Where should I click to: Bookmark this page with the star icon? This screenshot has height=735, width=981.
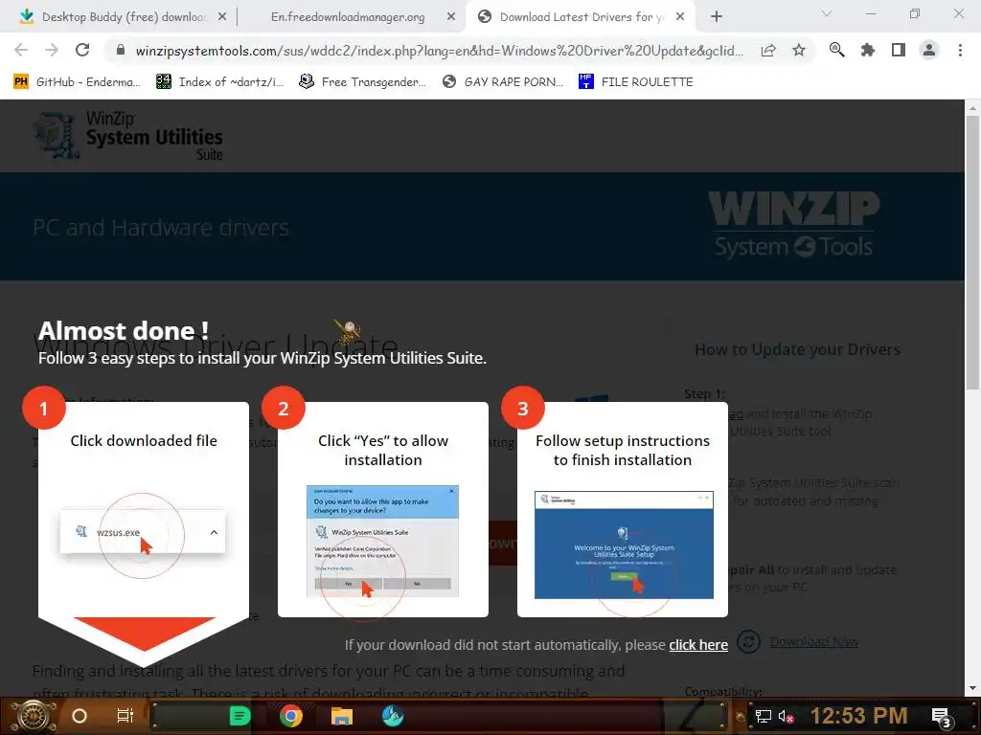click(798, 50)
